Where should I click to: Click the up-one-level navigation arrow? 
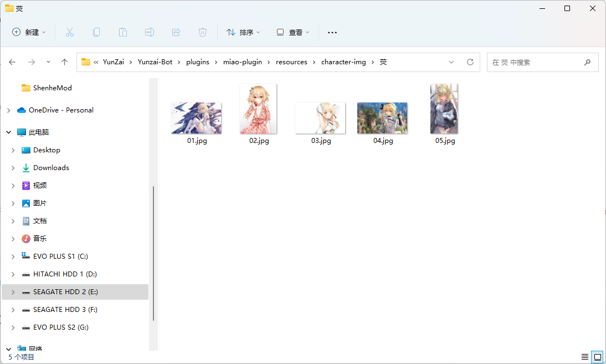(x=64, y=62)
